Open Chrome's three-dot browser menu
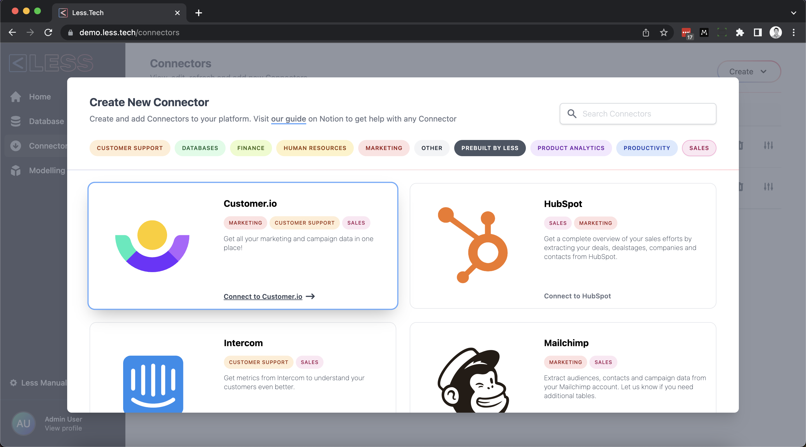Screen dimensions: 806x447 pyautogui.click(x=794, y=32)
